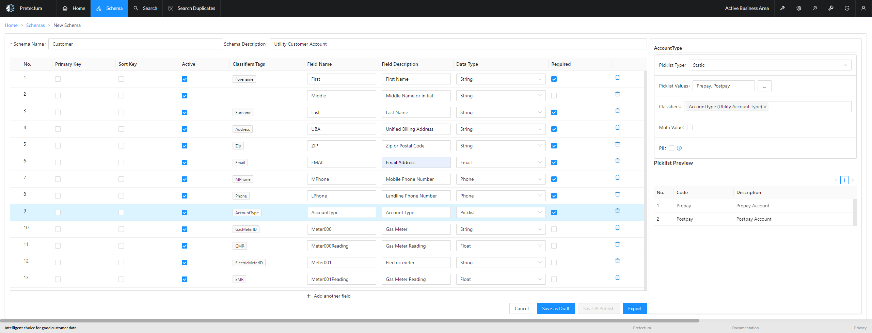The height and width of the screenshot is (333, 872).
Task: Click Add another field
Action: click(x=328, y=296)
